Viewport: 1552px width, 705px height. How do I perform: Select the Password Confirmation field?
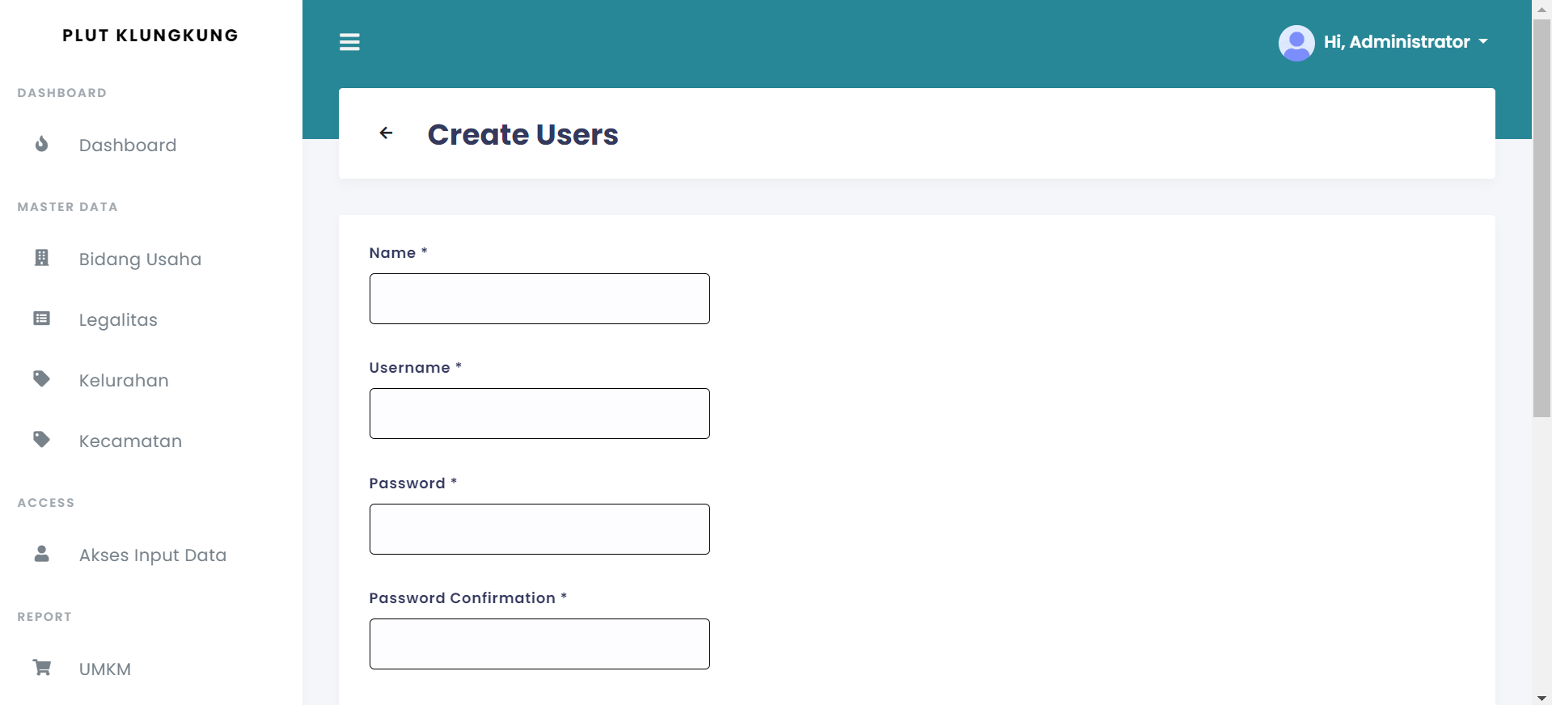click(539, 644)
